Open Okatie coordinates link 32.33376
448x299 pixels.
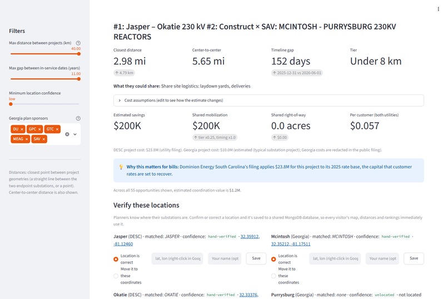248,295
